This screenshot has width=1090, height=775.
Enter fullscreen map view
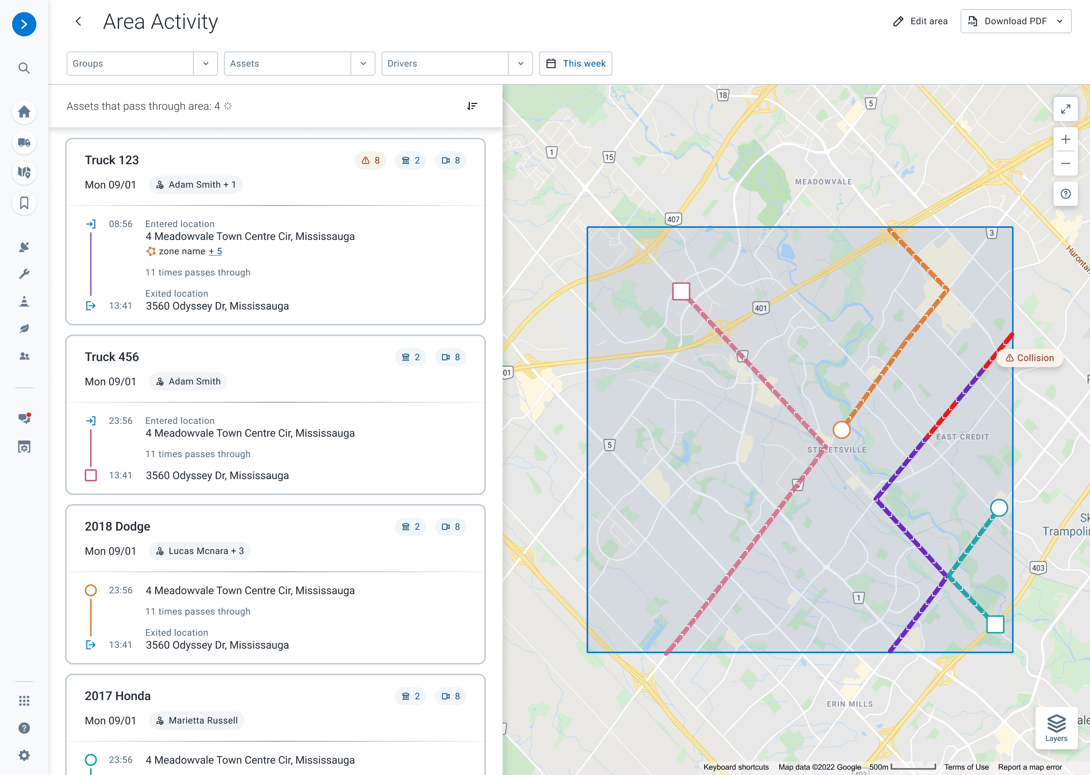coord(1065,109)
